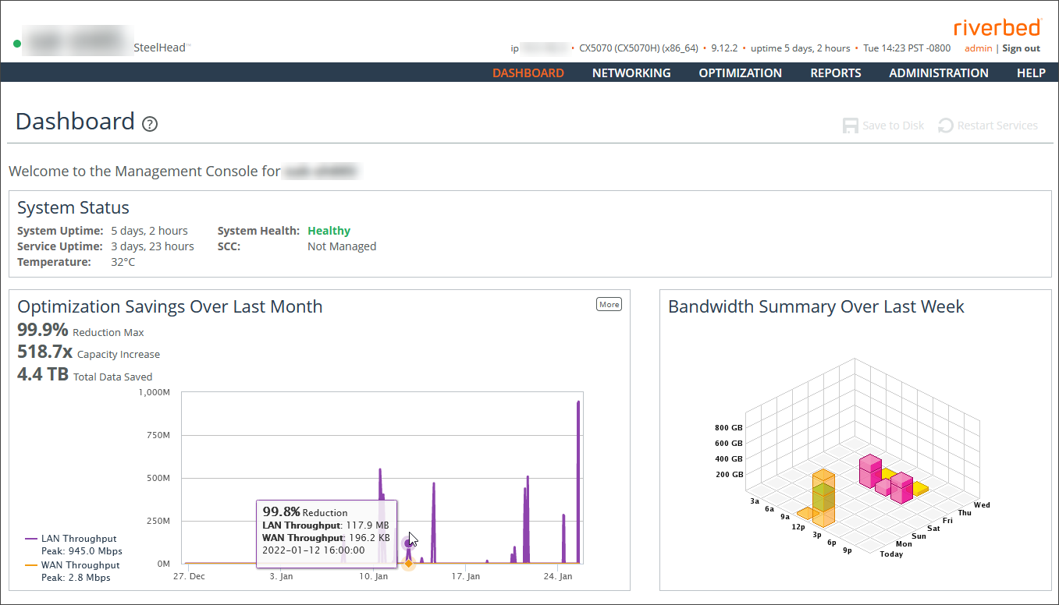Click the admin user link

pos(978,48)
